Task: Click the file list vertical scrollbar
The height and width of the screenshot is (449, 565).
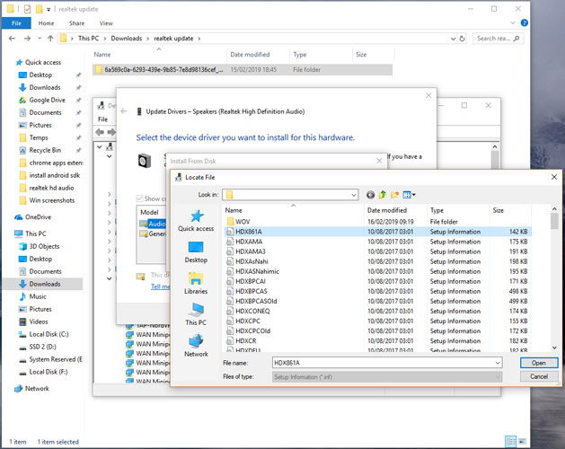Action: click(x=554, y=278)
